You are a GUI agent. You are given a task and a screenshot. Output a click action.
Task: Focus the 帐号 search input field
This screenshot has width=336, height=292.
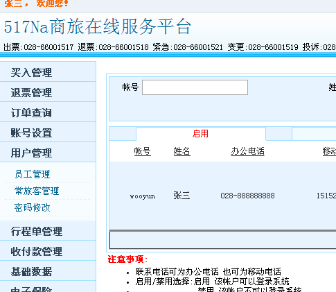point(195,87)
